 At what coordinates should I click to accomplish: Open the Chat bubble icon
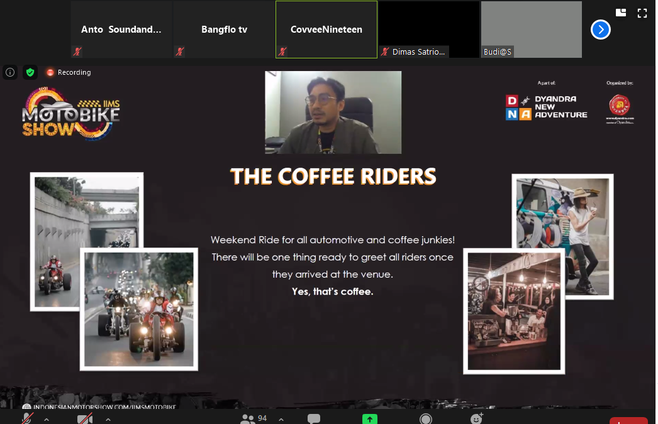(313, 419)
